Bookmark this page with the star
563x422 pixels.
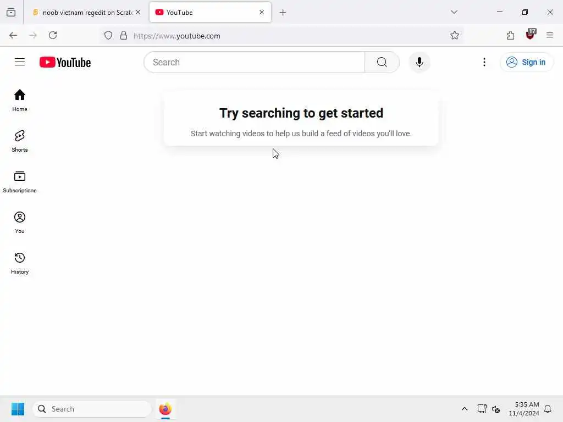(x=454, y=35)
